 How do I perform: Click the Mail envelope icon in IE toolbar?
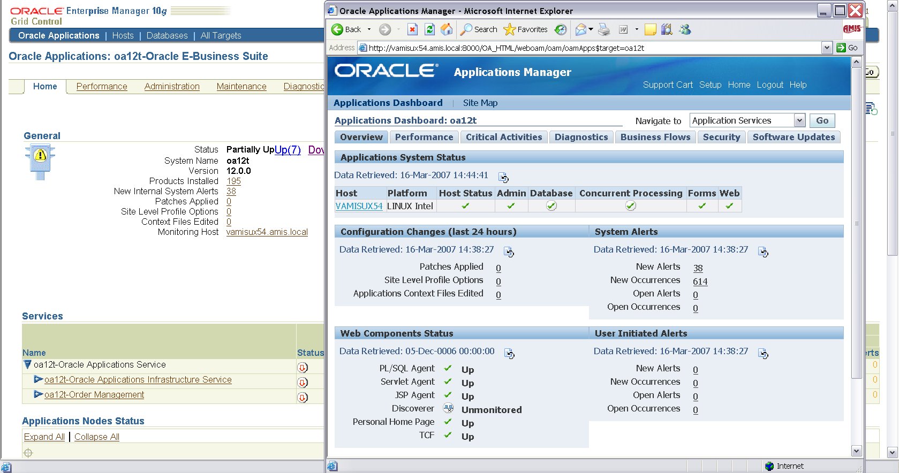[x=581, y=29]
